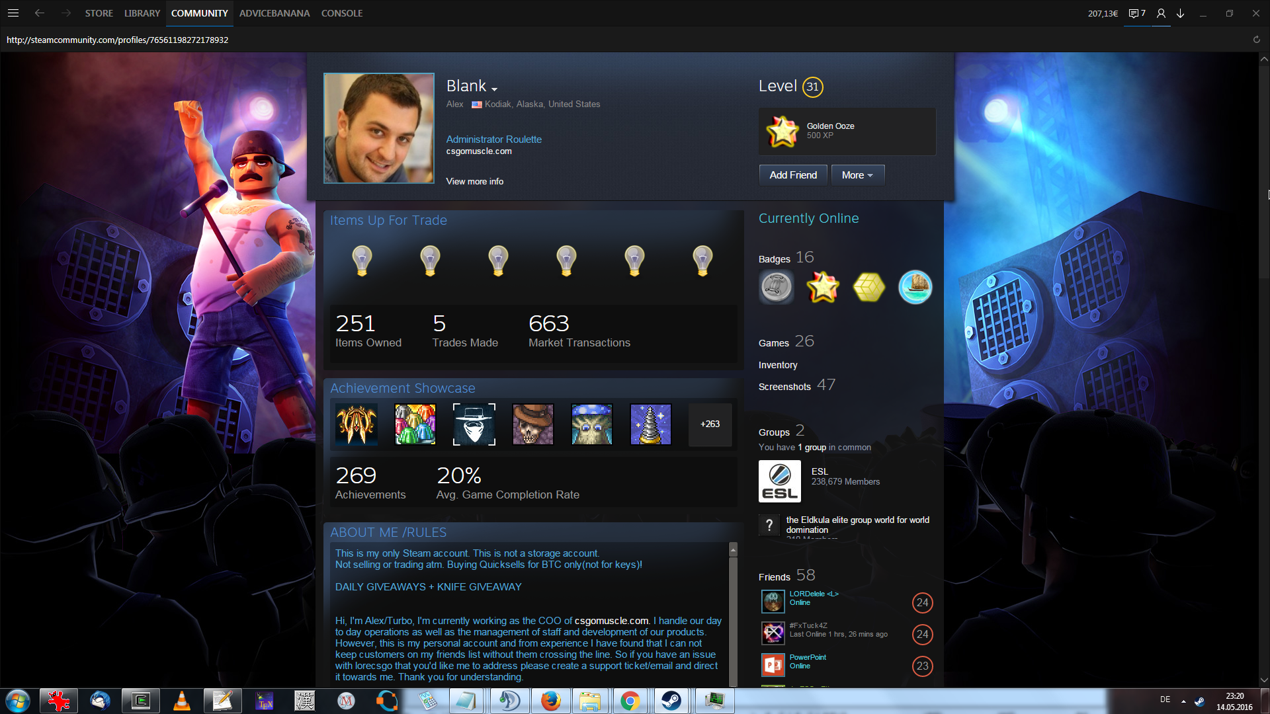This screenshot has height=714, width=1270.
Task: Switch to the LIBRARY tab
Action: [x=142, y=13]
